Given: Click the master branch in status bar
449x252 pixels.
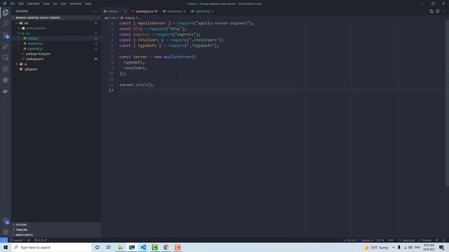Looking at the screenshot, I should [17, 240].
